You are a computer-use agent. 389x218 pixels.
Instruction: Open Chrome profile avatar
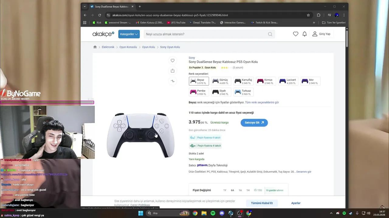pyautogui.click(x=337, y=15)
